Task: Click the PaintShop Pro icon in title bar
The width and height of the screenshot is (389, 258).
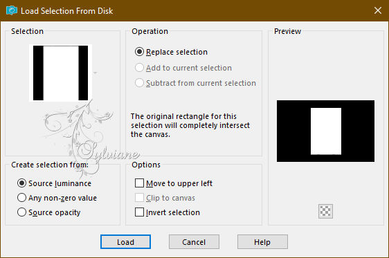Action: (11, 10)
